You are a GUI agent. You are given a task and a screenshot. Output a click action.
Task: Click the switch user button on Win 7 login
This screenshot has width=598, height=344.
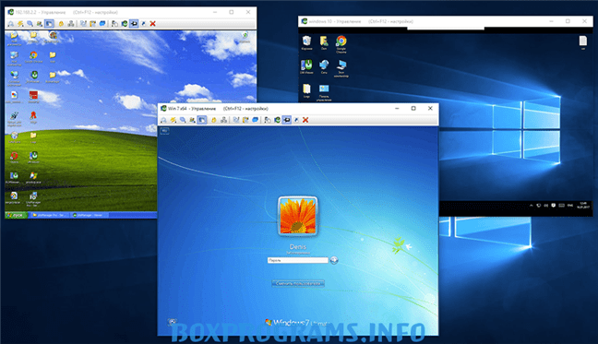pos(298,283)
